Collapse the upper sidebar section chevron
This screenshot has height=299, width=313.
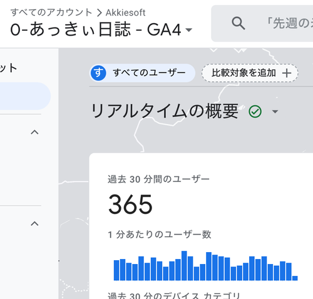[34, 132]
